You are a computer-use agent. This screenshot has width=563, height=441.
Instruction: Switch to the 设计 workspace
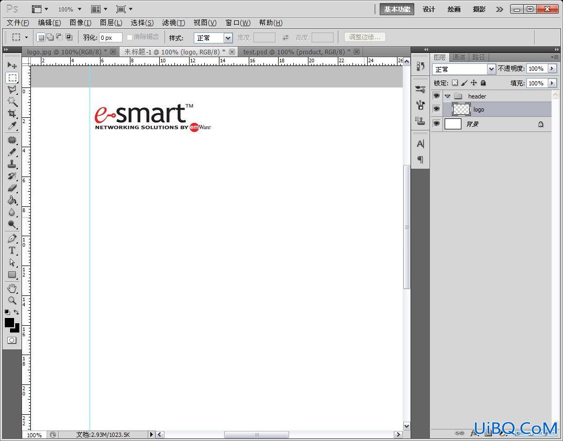pyautogui.click(x=429, y=9)
